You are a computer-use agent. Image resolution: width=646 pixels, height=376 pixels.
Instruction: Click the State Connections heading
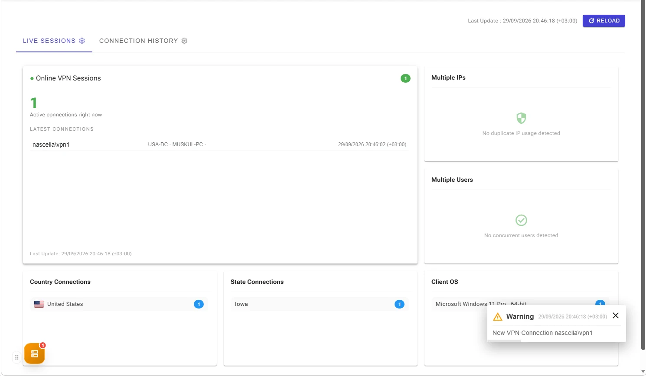(257, 282)
